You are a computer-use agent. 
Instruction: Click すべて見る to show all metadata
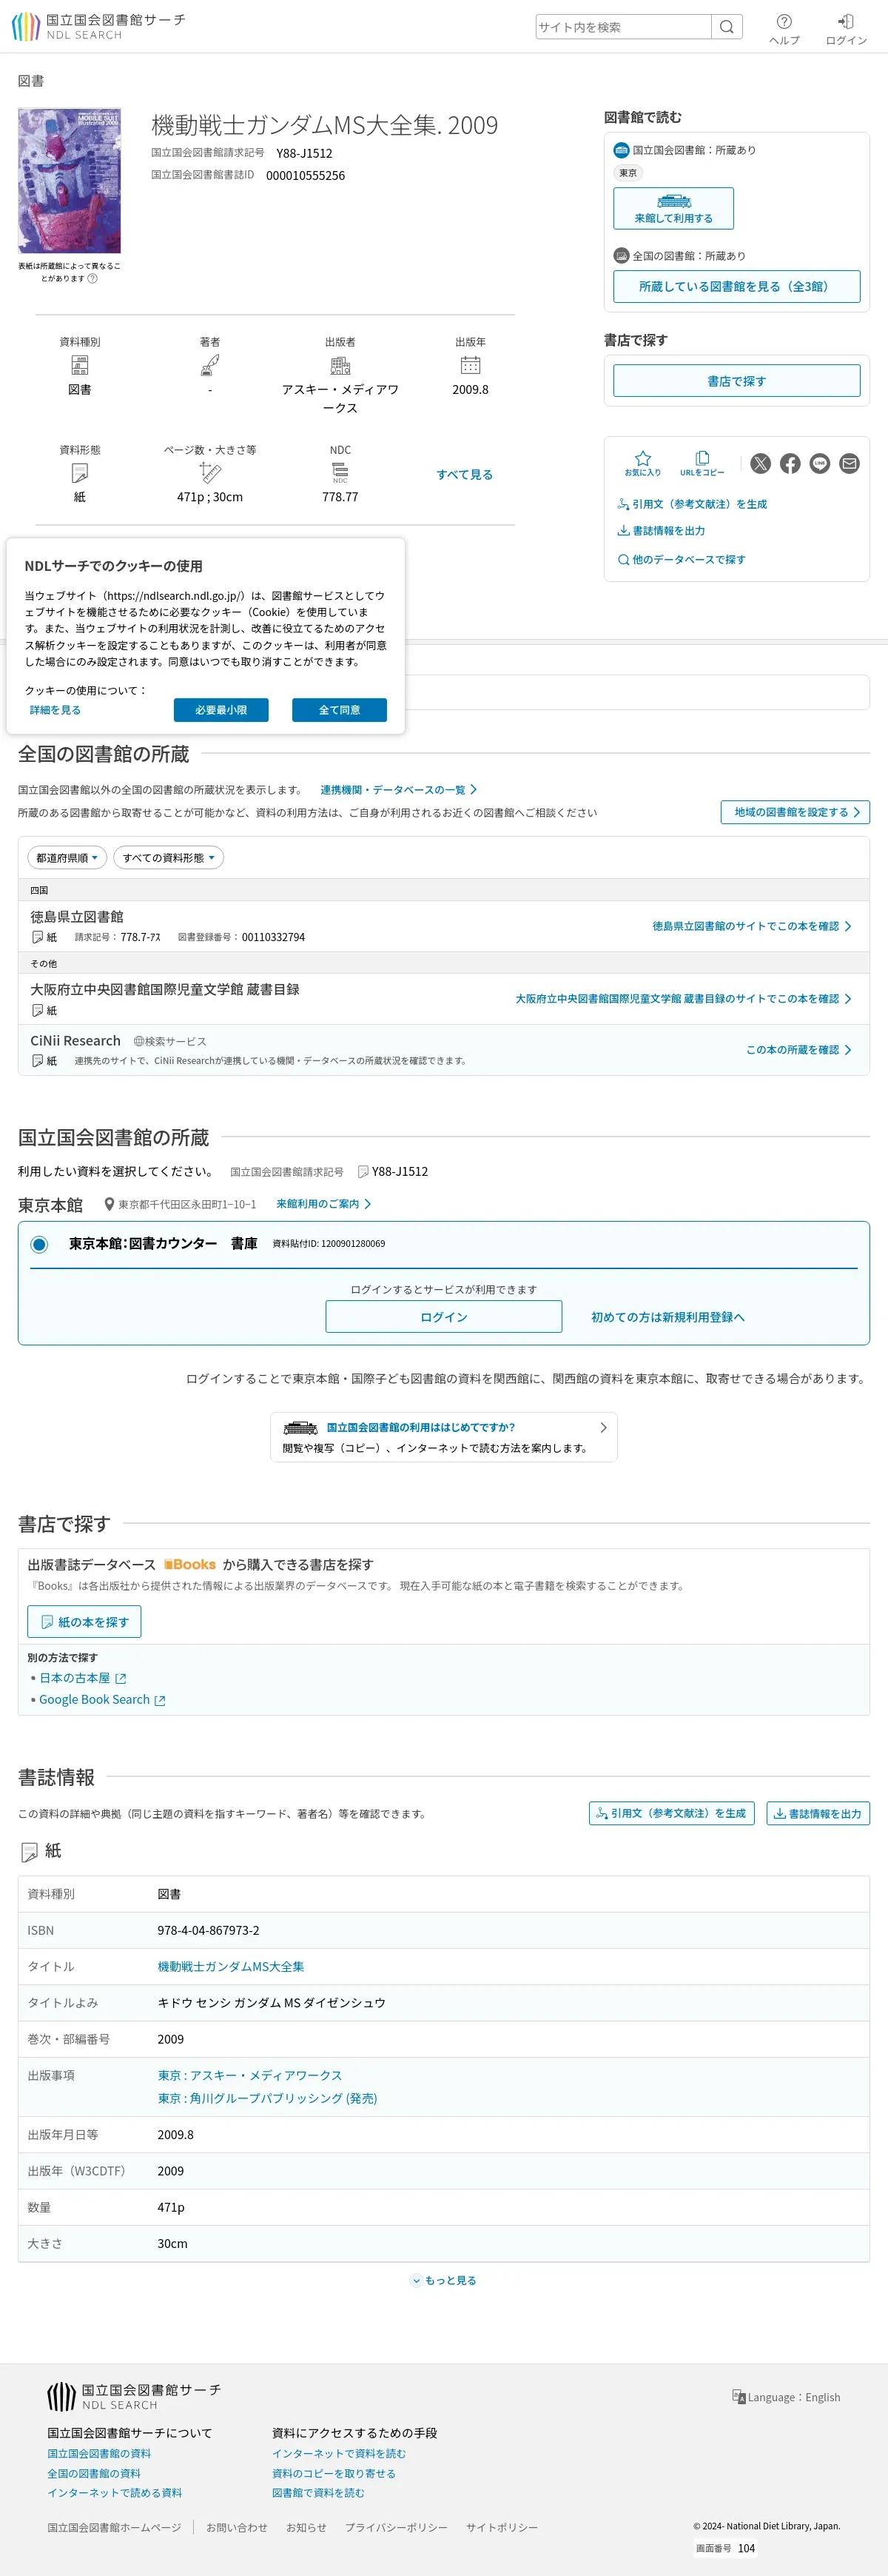pos(465,474)
